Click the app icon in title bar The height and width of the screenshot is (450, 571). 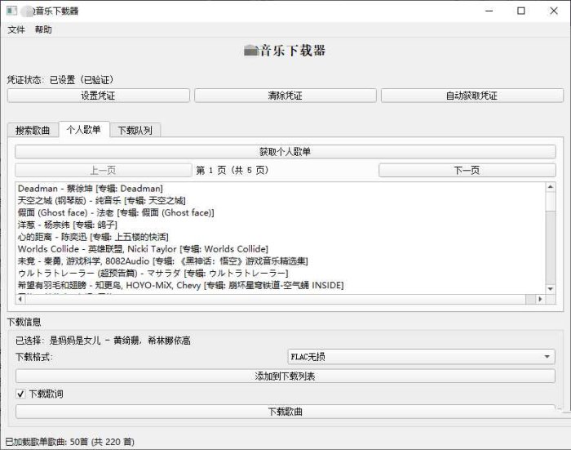coord(11,11)
